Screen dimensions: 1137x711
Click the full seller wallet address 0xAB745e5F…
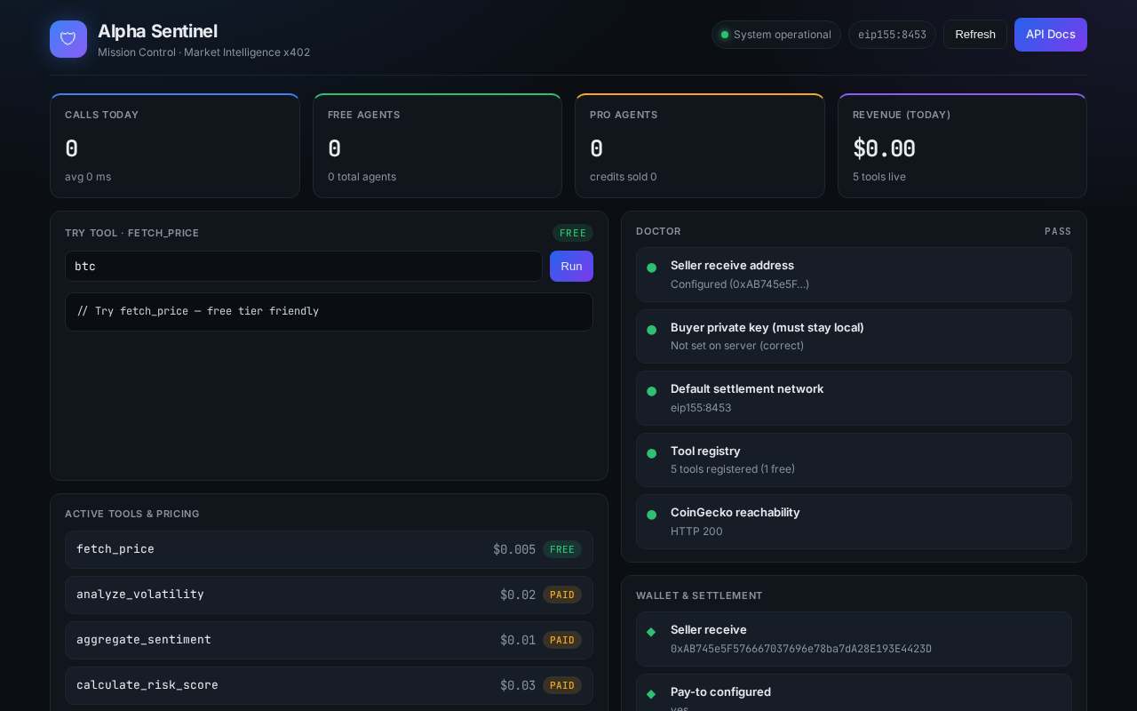pyautogui.click(x=801, y=649)
